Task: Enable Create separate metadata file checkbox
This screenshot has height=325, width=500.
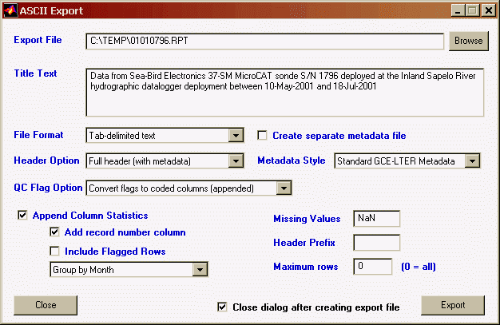Action: pyautogui.click(x=262, y=136)
